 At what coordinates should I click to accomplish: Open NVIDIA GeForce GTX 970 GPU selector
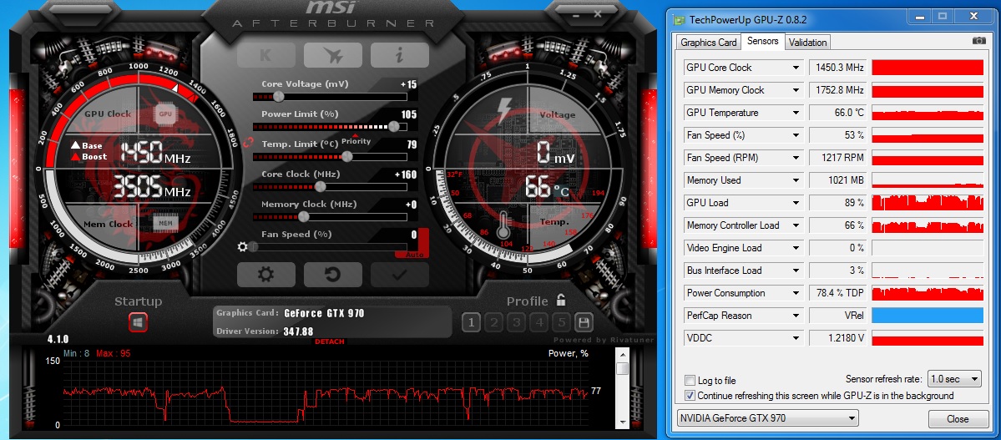(x=768, y=419)
